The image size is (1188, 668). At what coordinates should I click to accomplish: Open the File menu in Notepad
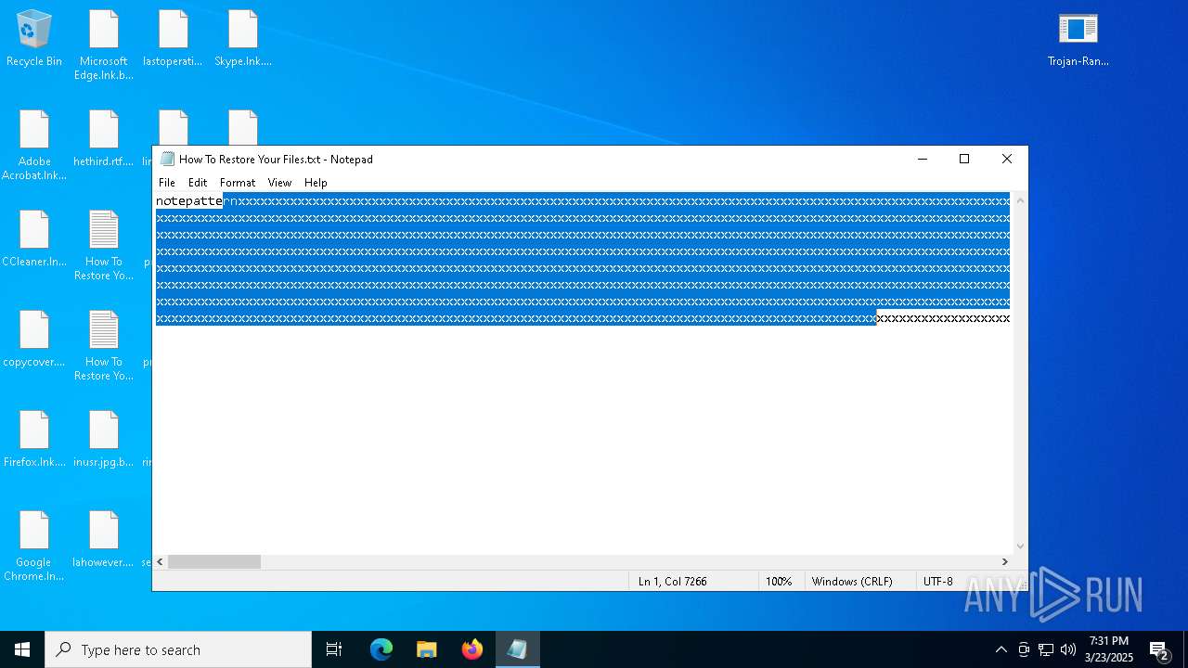(167, 183)
